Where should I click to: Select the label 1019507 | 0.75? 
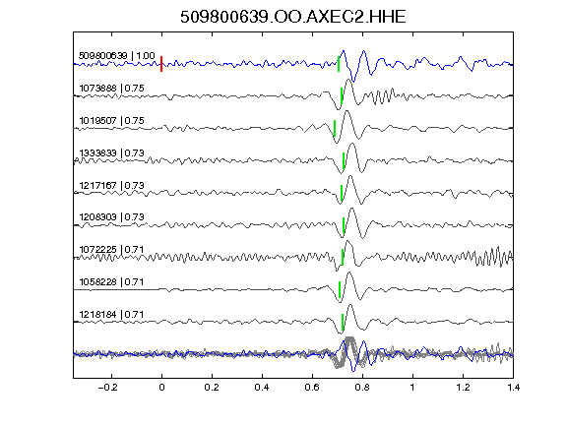pyautogui.click(x=112, y=120)
